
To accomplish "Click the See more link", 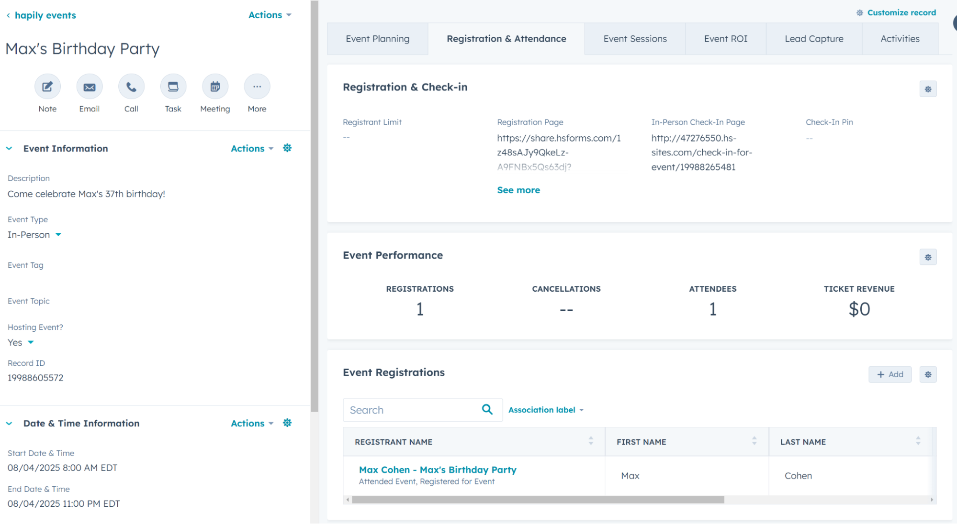I will (518, 190).
